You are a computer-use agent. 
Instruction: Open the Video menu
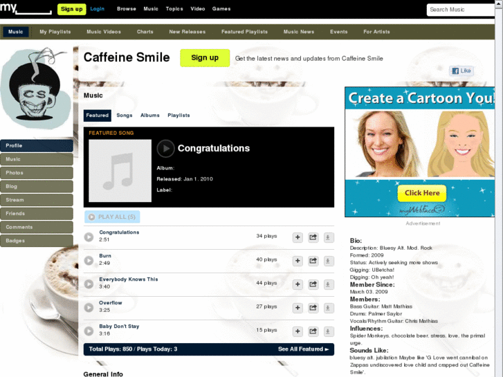(x=198, y=9)
